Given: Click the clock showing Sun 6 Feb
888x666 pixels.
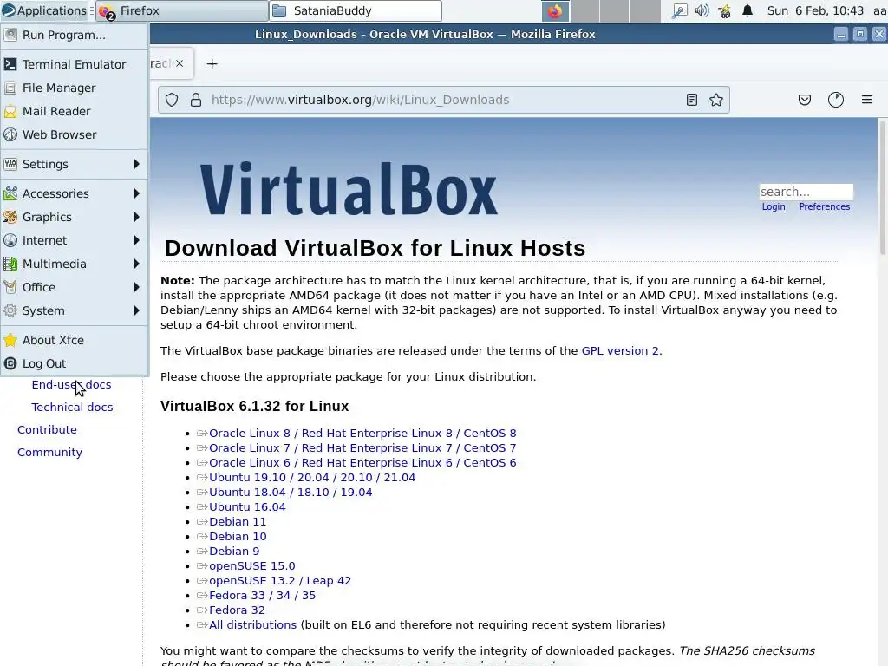Looking at the screenshot, I should (815, 10).
